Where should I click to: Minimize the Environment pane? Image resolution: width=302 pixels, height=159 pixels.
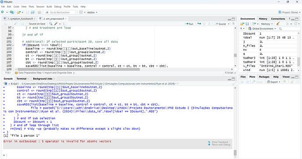[x=293, y=19]
